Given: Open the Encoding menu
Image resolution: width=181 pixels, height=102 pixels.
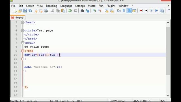Looking at the screenshot, I should point(51,6).
